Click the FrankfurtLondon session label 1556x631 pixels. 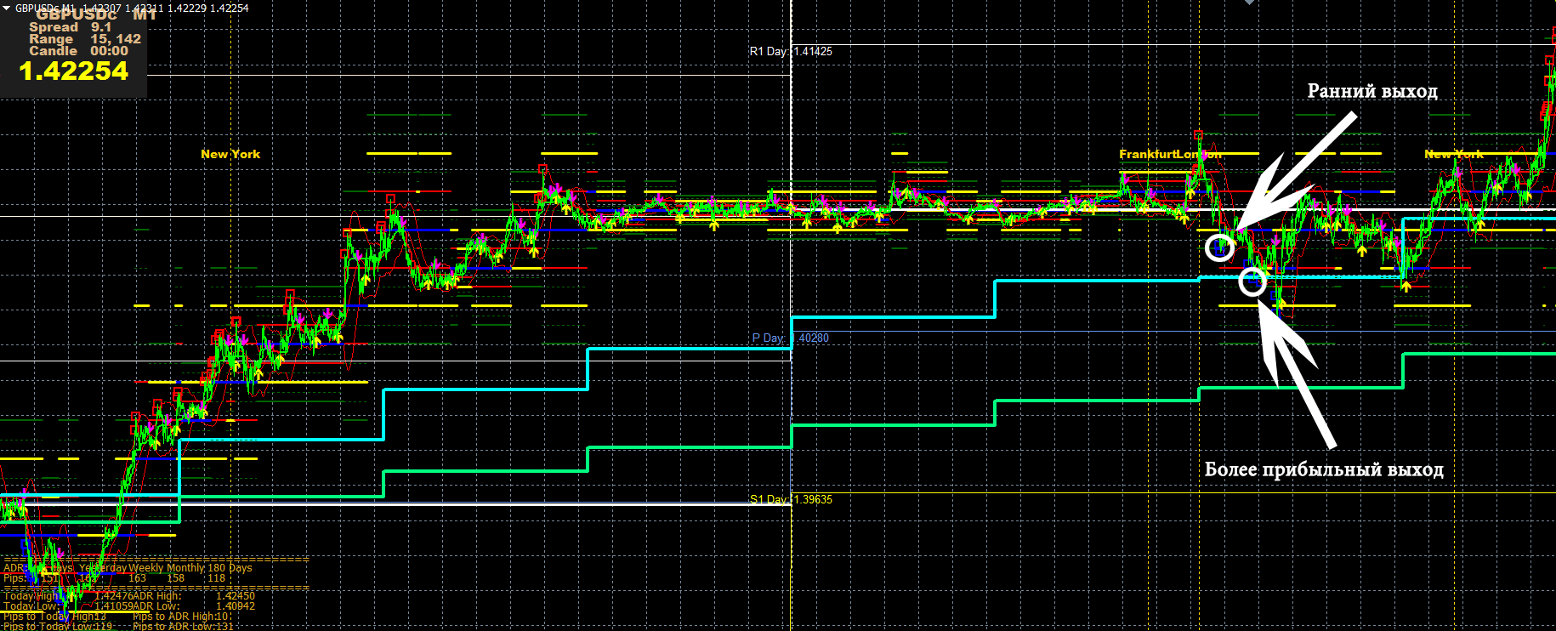tap(1170, 154)
